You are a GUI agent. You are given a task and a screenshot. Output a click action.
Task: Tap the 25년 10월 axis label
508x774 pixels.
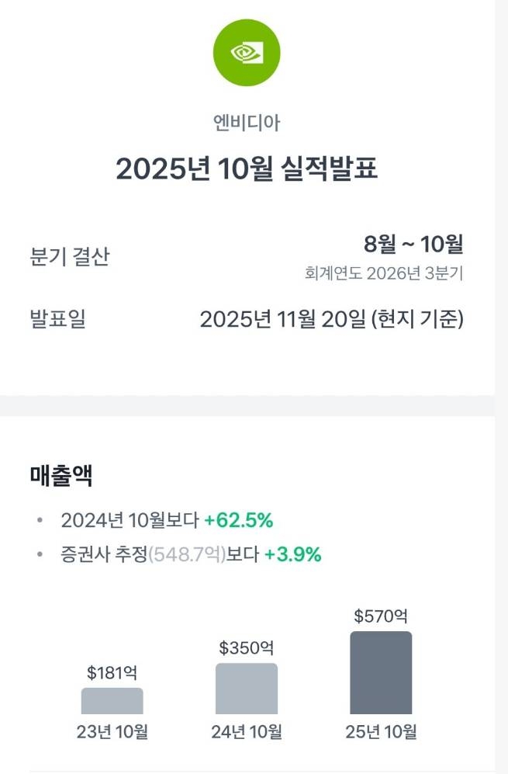point(381,731)
